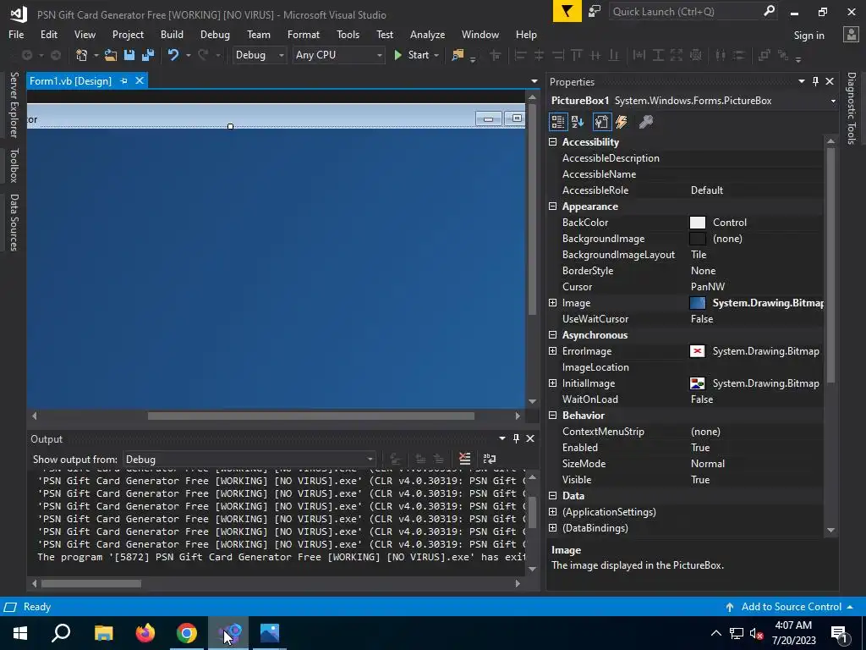Image resolution: width=866 pixels, height=650 pixels.
Task: Click Add to Source Control in the status bar
Action: (791, 607)
